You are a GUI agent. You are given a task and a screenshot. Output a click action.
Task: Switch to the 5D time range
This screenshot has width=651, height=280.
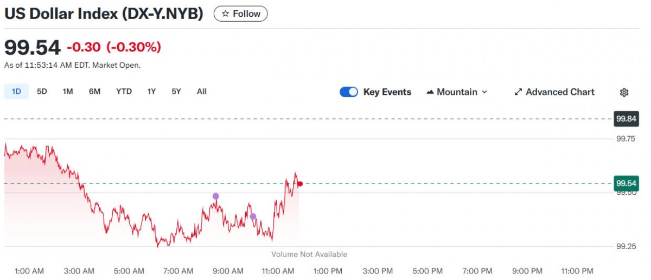point(42,91)
